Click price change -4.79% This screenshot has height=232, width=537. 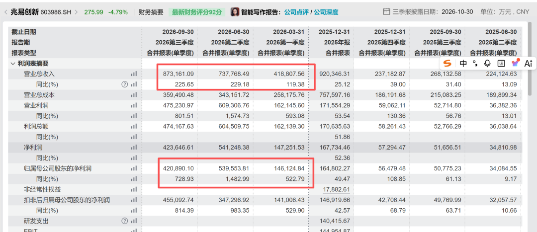point(118,12)
